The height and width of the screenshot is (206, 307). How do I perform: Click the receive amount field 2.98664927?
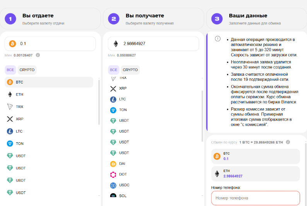point(159,44)
